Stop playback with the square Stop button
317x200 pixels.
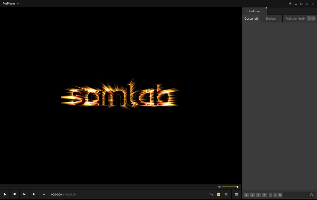point(15,194)
